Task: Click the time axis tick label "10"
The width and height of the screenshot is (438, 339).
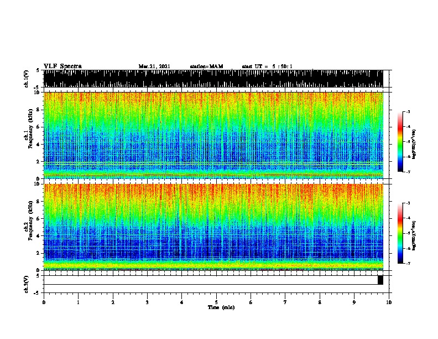Action: (389, 302)
